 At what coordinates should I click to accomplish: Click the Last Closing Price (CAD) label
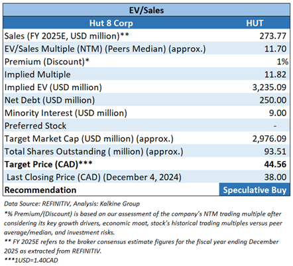pyautogui.click(x=94, y=177)
